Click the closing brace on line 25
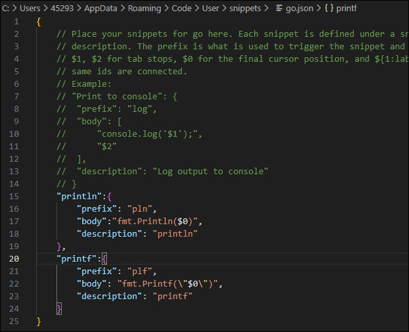Image resolution: width=409 pixels, height=332 pixels. click(39, 321)
